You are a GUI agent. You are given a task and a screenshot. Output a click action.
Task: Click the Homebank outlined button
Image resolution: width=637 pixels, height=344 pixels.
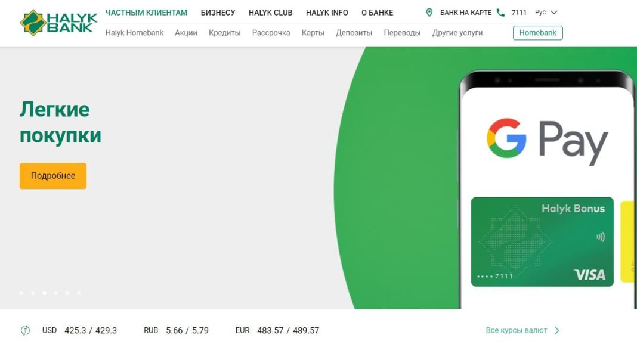pos(537,33)
